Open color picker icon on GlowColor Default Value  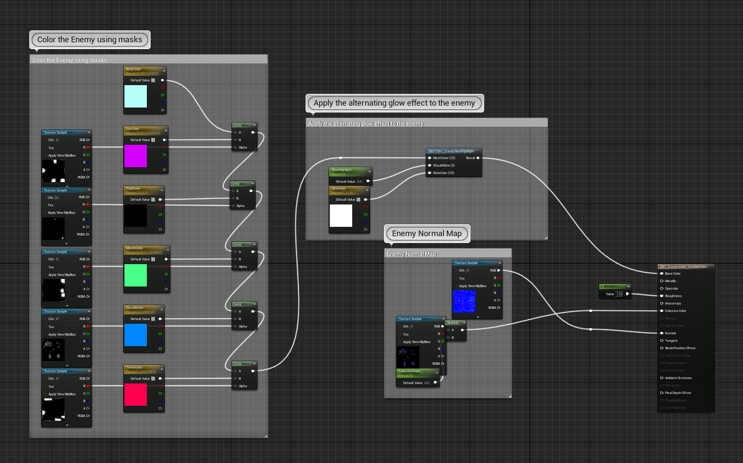click(x=358, y=199)
